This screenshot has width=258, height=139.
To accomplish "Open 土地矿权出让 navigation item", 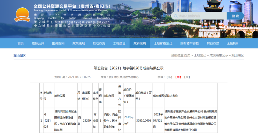I will tap(163, 44).
